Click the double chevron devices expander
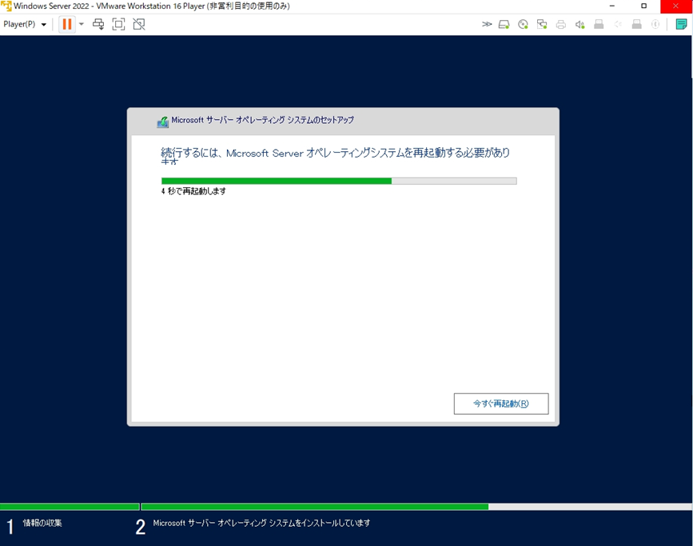 [x=487, y=24]
